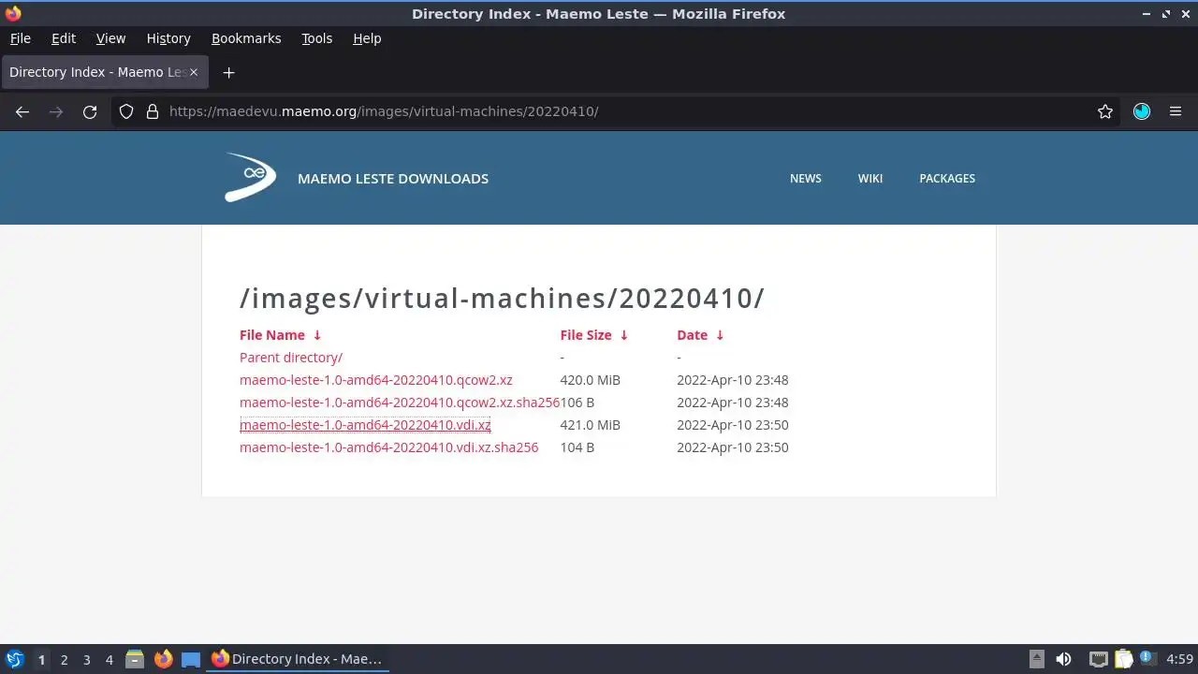Open the Parent directory link
The image size is (1198, 674).
[x=291, y=358]
